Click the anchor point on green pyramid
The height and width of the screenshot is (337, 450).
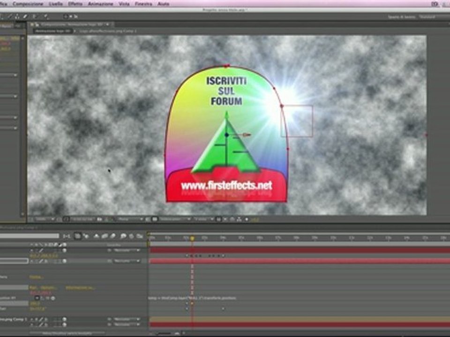(x=227, y=135)
